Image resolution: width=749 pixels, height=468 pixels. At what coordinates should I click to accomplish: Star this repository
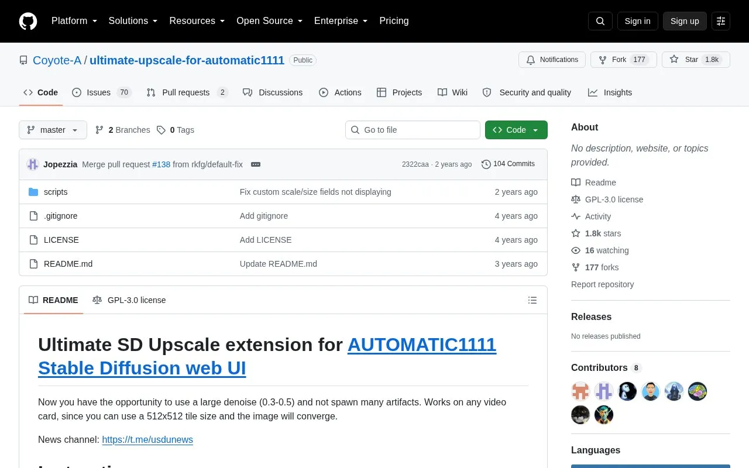tap(696, 60)
